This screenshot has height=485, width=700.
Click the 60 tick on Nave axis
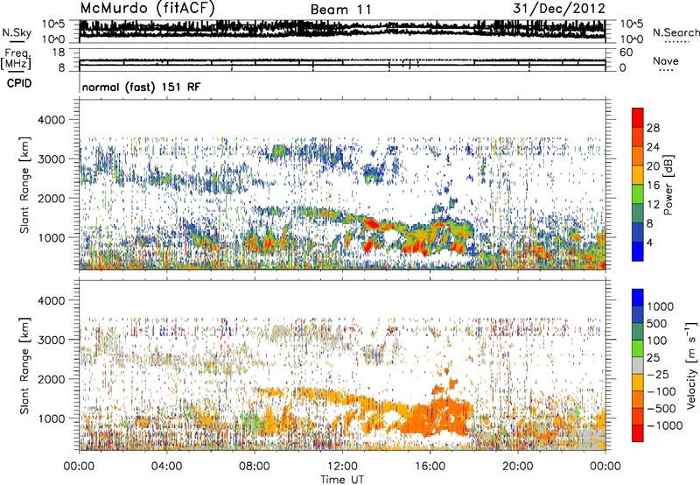click(x=626, y=53)
